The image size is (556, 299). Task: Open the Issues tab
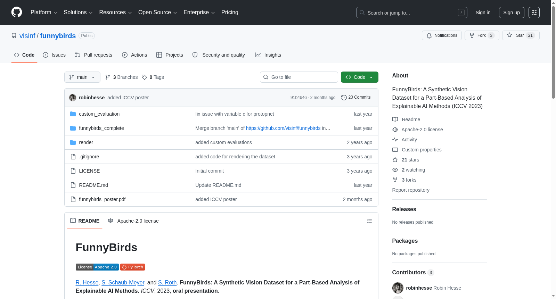(54, 55)
